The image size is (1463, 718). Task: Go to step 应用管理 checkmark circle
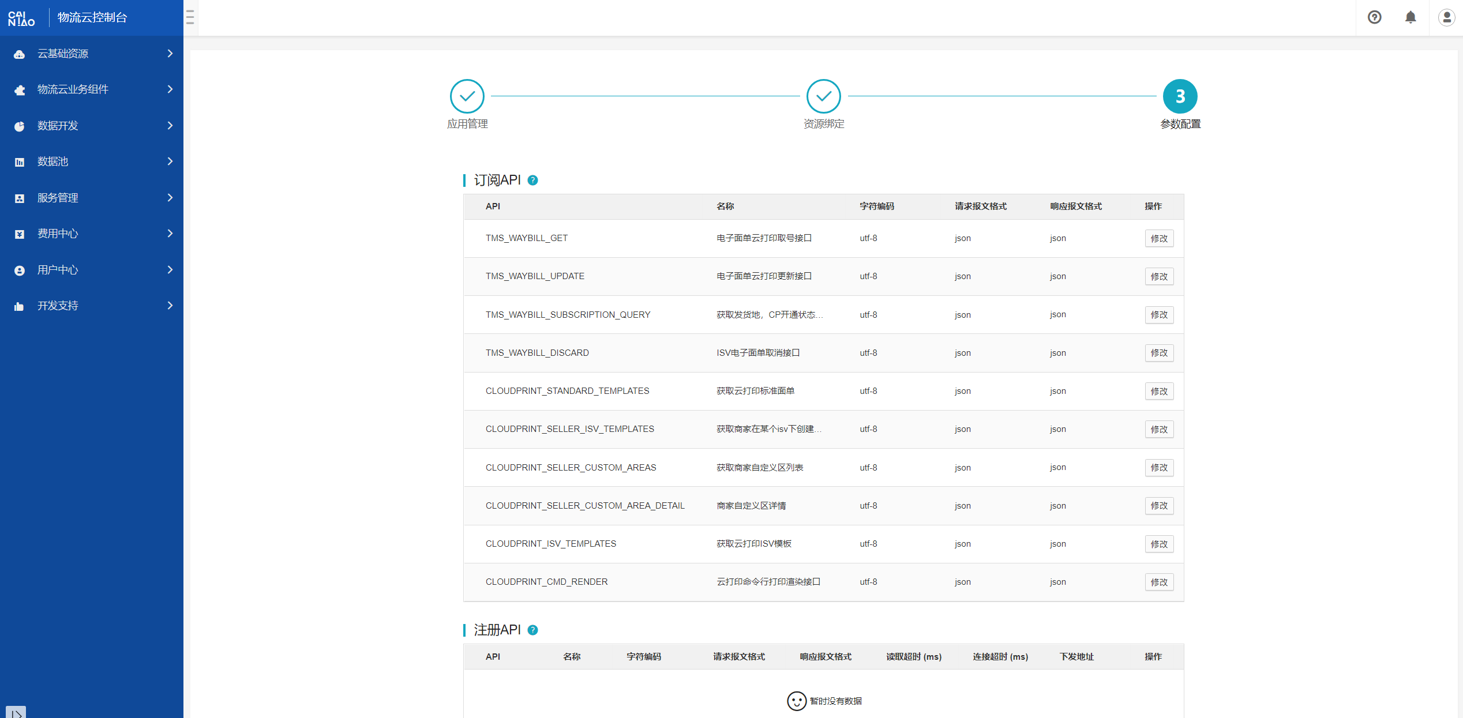[x=467, y=96]
